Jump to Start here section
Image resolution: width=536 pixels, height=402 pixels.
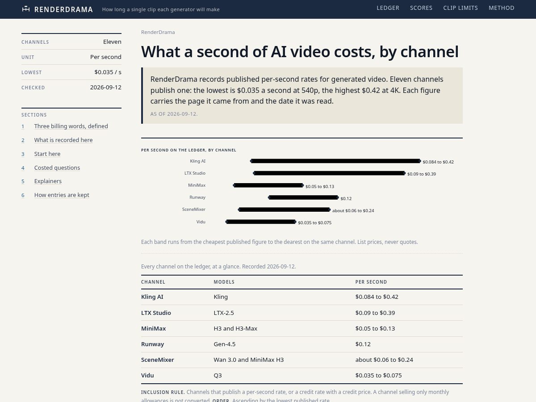click(x=47, y=154)
